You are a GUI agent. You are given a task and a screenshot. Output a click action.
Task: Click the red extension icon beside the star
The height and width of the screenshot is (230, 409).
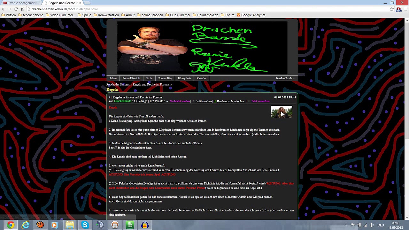click(x=398, y=9)
